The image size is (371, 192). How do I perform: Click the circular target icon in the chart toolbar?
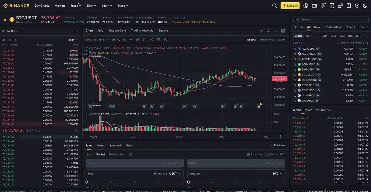166,40
